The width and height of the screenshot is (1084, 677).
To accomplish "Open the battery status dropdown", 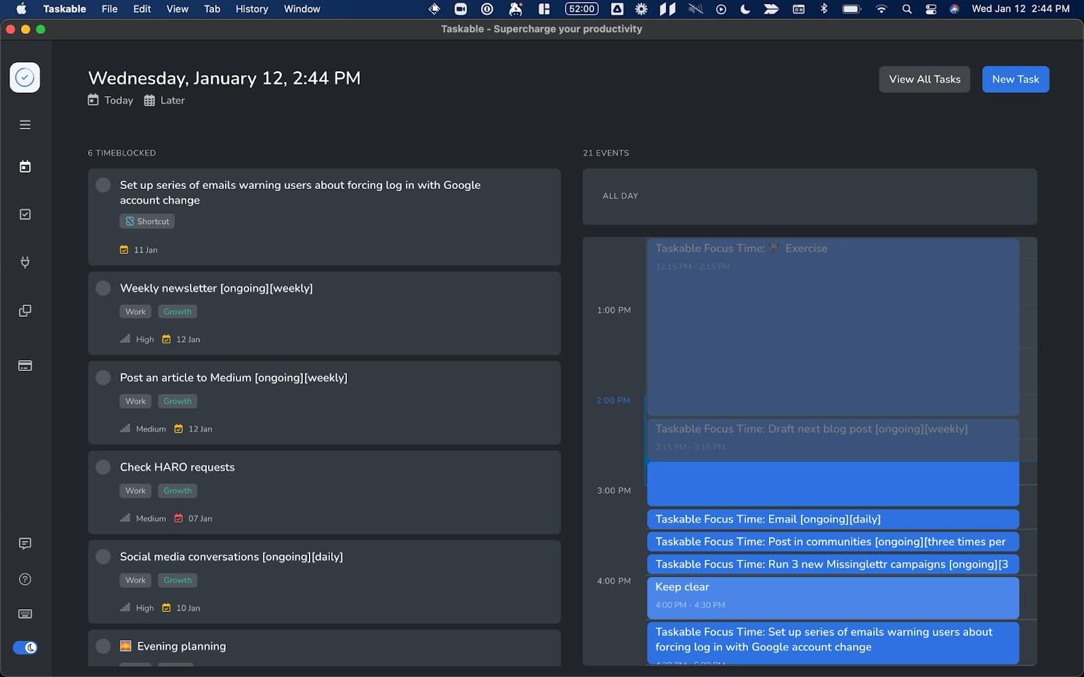I will pos(850,9).
